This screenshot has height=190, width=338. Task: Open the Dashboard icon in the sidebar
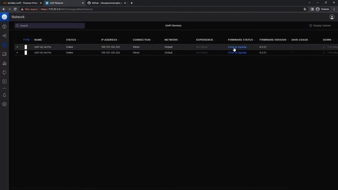4,27
